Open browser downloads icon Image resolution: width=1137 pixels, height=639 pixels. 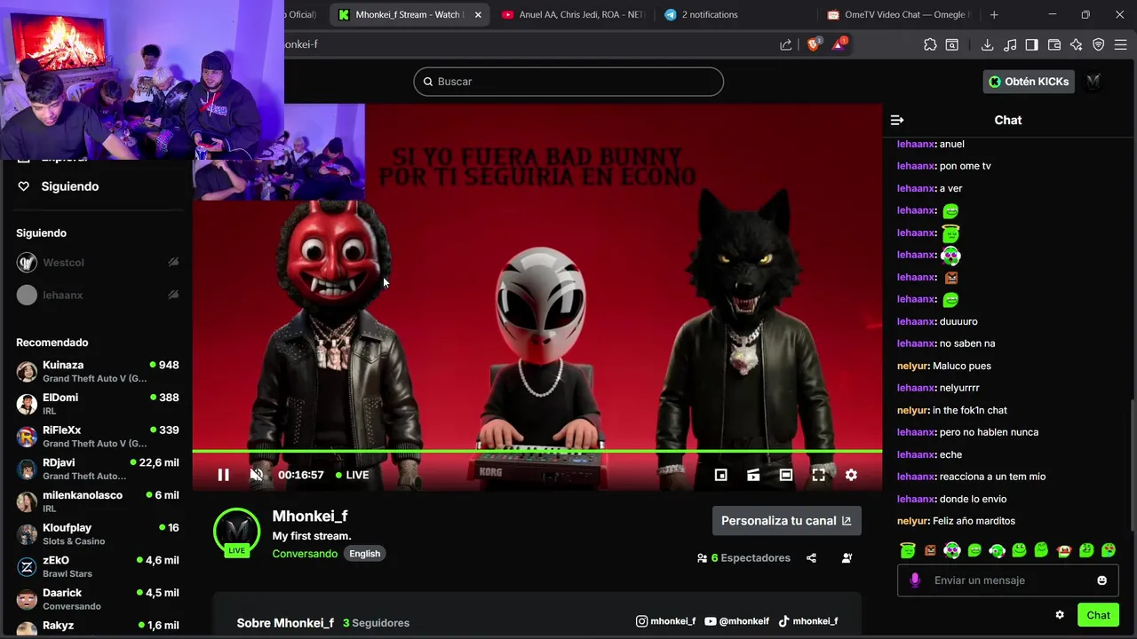[x=987, y=44]
